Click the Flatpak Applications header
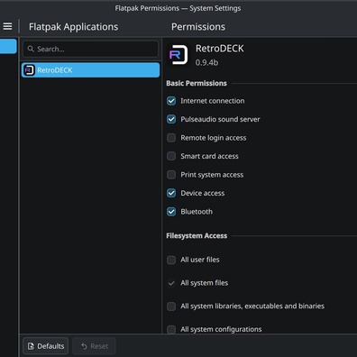The width and height of the screenshot is (357, 357). coord(74,27)
